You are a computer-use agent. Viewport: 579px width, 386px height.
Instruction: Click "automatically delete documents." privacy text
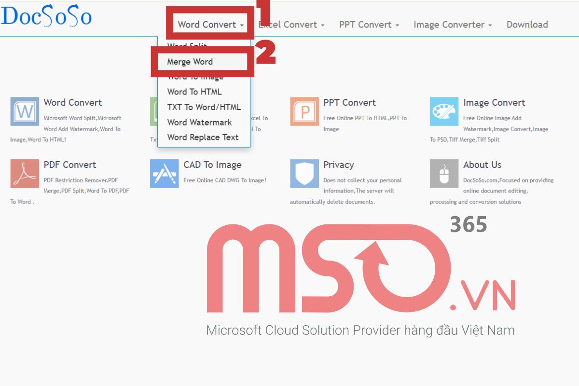point(332,202)
